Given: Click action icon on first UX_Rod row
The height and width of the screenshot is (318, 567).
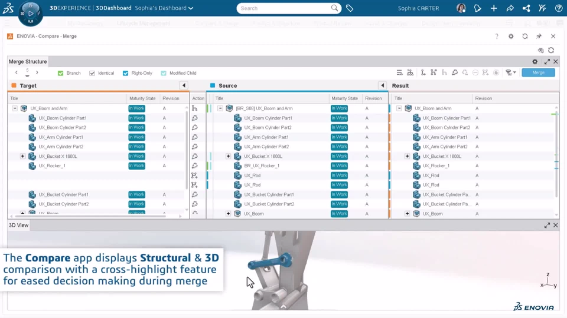Looking at the screenshot, I should (x=194, y=175).
